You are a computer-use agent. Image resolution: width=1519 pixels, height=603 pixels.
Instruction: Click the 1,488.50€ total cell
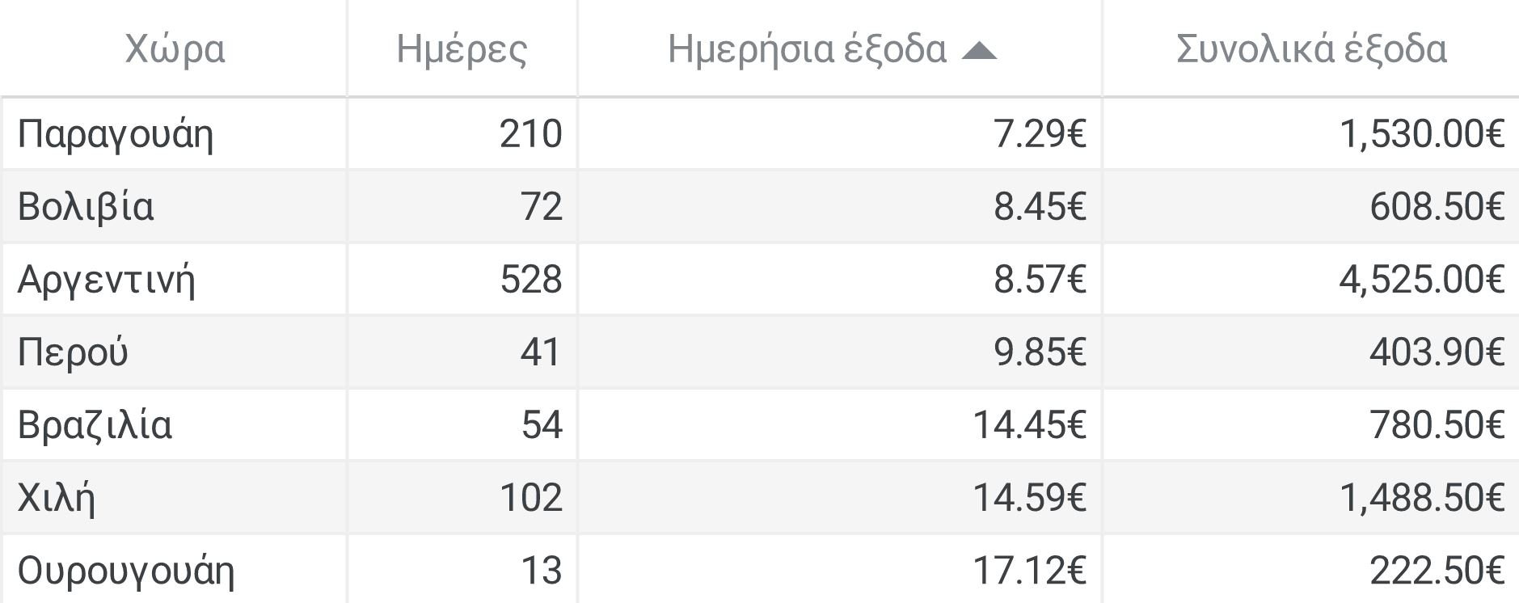[1421, 498]
